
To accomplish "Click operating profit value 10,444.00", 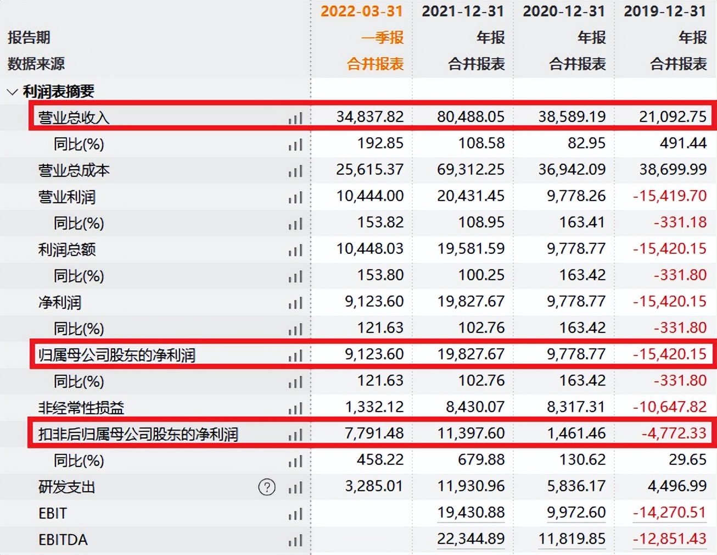I will 370,196.
